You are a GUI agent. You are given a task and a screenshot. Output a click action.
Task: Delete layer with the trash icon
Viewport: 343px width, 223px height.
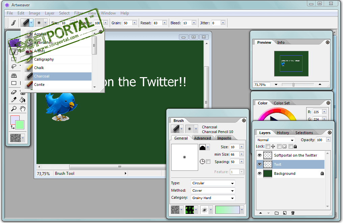[293, 213]
